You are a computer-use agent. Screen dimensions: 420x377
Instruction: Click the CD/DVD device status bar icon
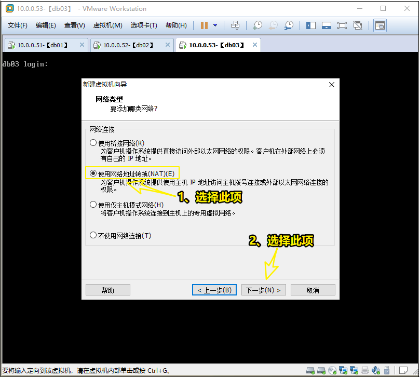pos(332,370)
